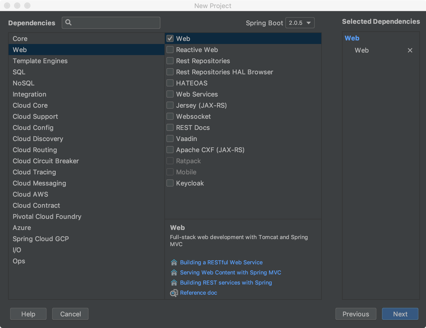Screen dimensions: 426x328
Task: Click the guide icon beside Building REST services
Action: tap(174, 283)
